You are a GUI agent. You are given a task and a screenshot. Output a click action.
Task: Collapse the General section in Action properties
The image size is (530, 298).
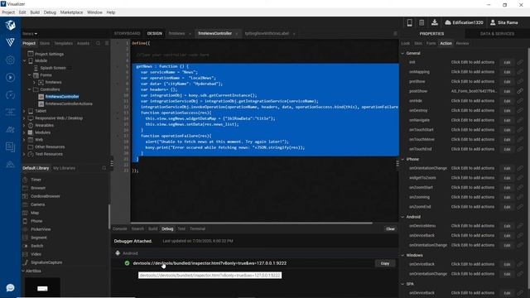pos(402,53)
